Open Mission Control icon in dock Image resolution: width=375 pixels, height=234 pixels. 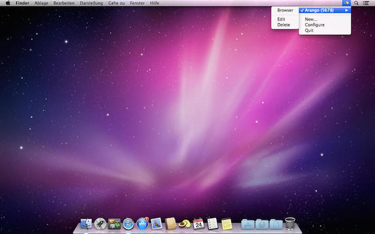pos(114,224)
